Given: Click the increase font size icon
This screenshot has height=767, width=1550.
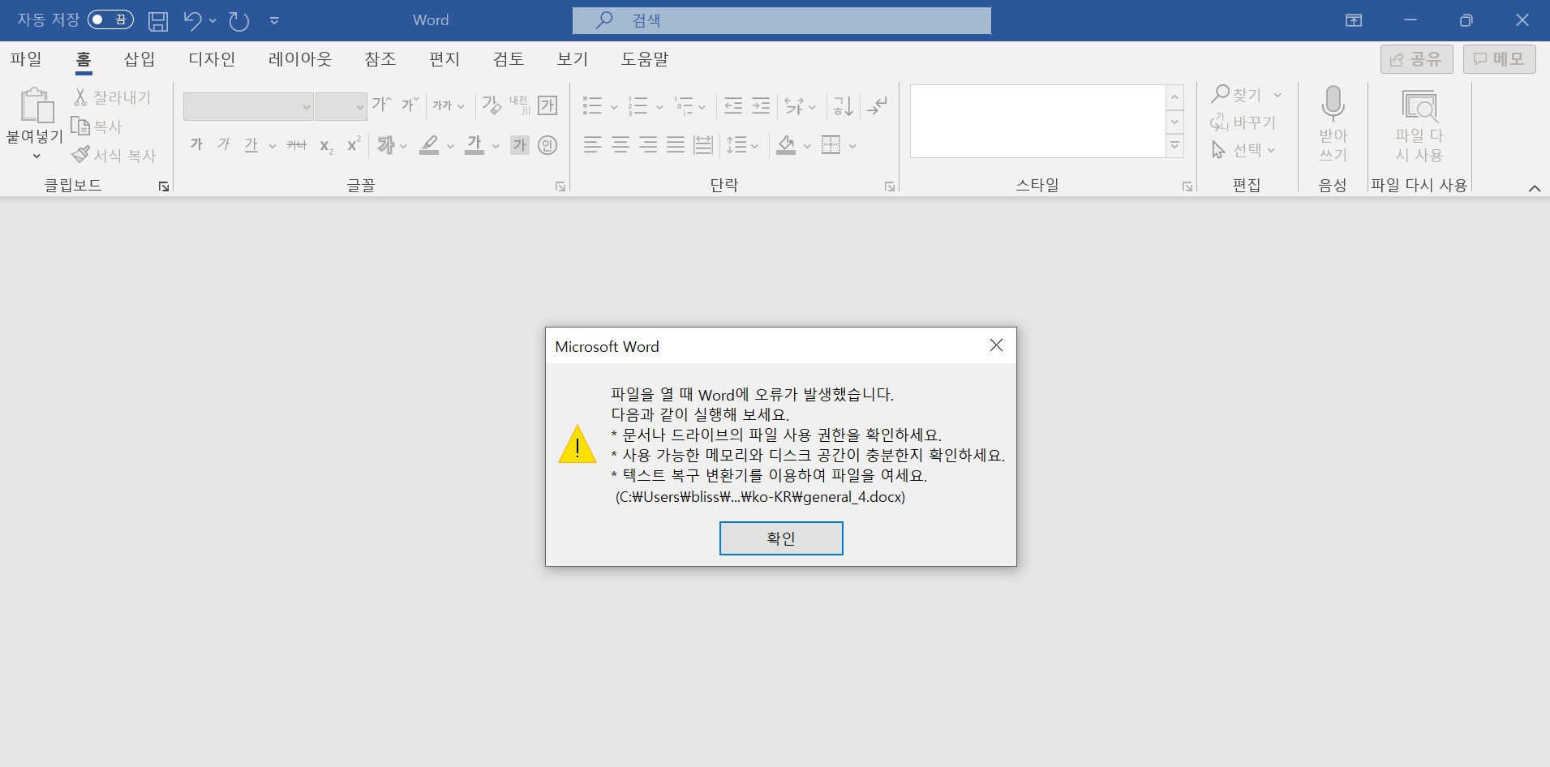Looking at the screenshot, I should [381, 105].
